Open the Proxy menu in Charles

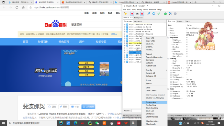(140, 10)
